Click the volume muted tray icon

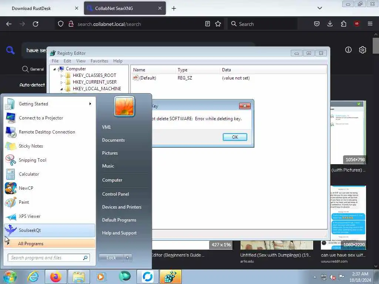click(333, 277)
